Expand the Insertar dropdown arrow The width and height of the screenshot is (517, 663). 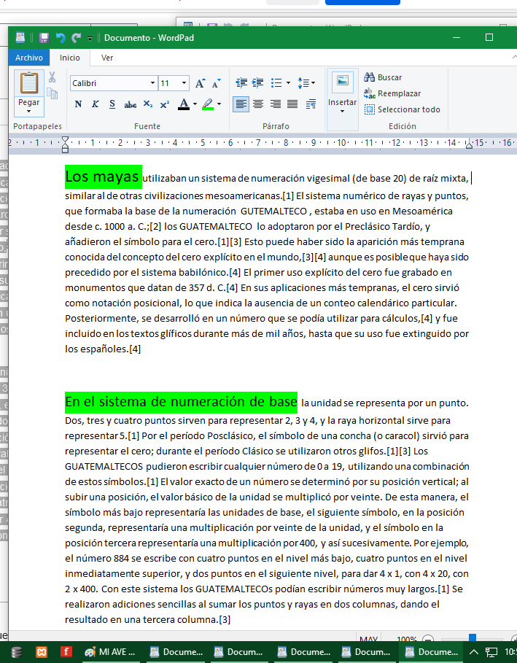click(343, 111)
